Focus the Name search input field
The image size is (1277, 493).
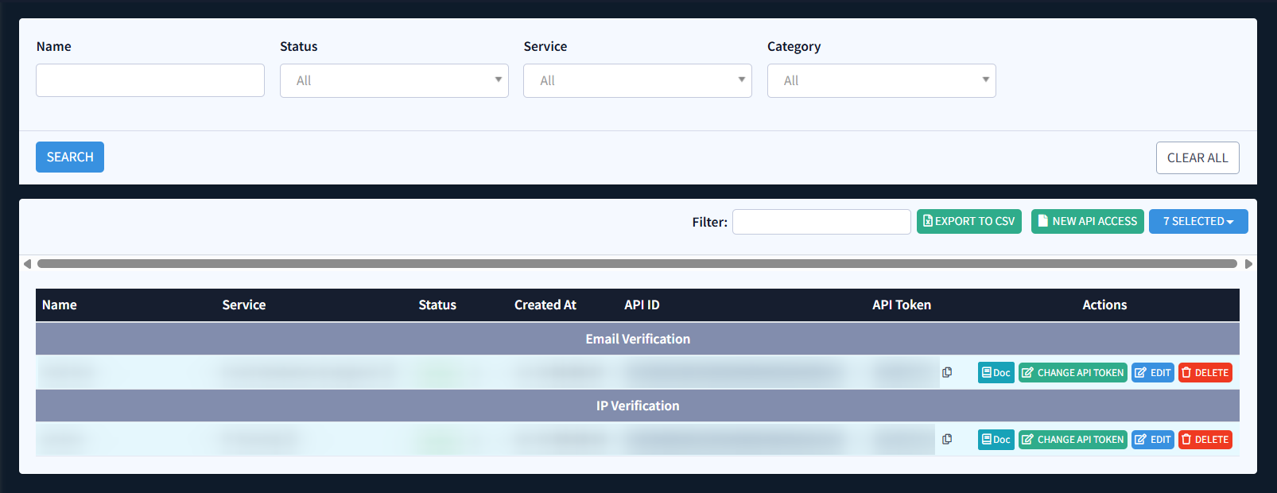[150, 80]
